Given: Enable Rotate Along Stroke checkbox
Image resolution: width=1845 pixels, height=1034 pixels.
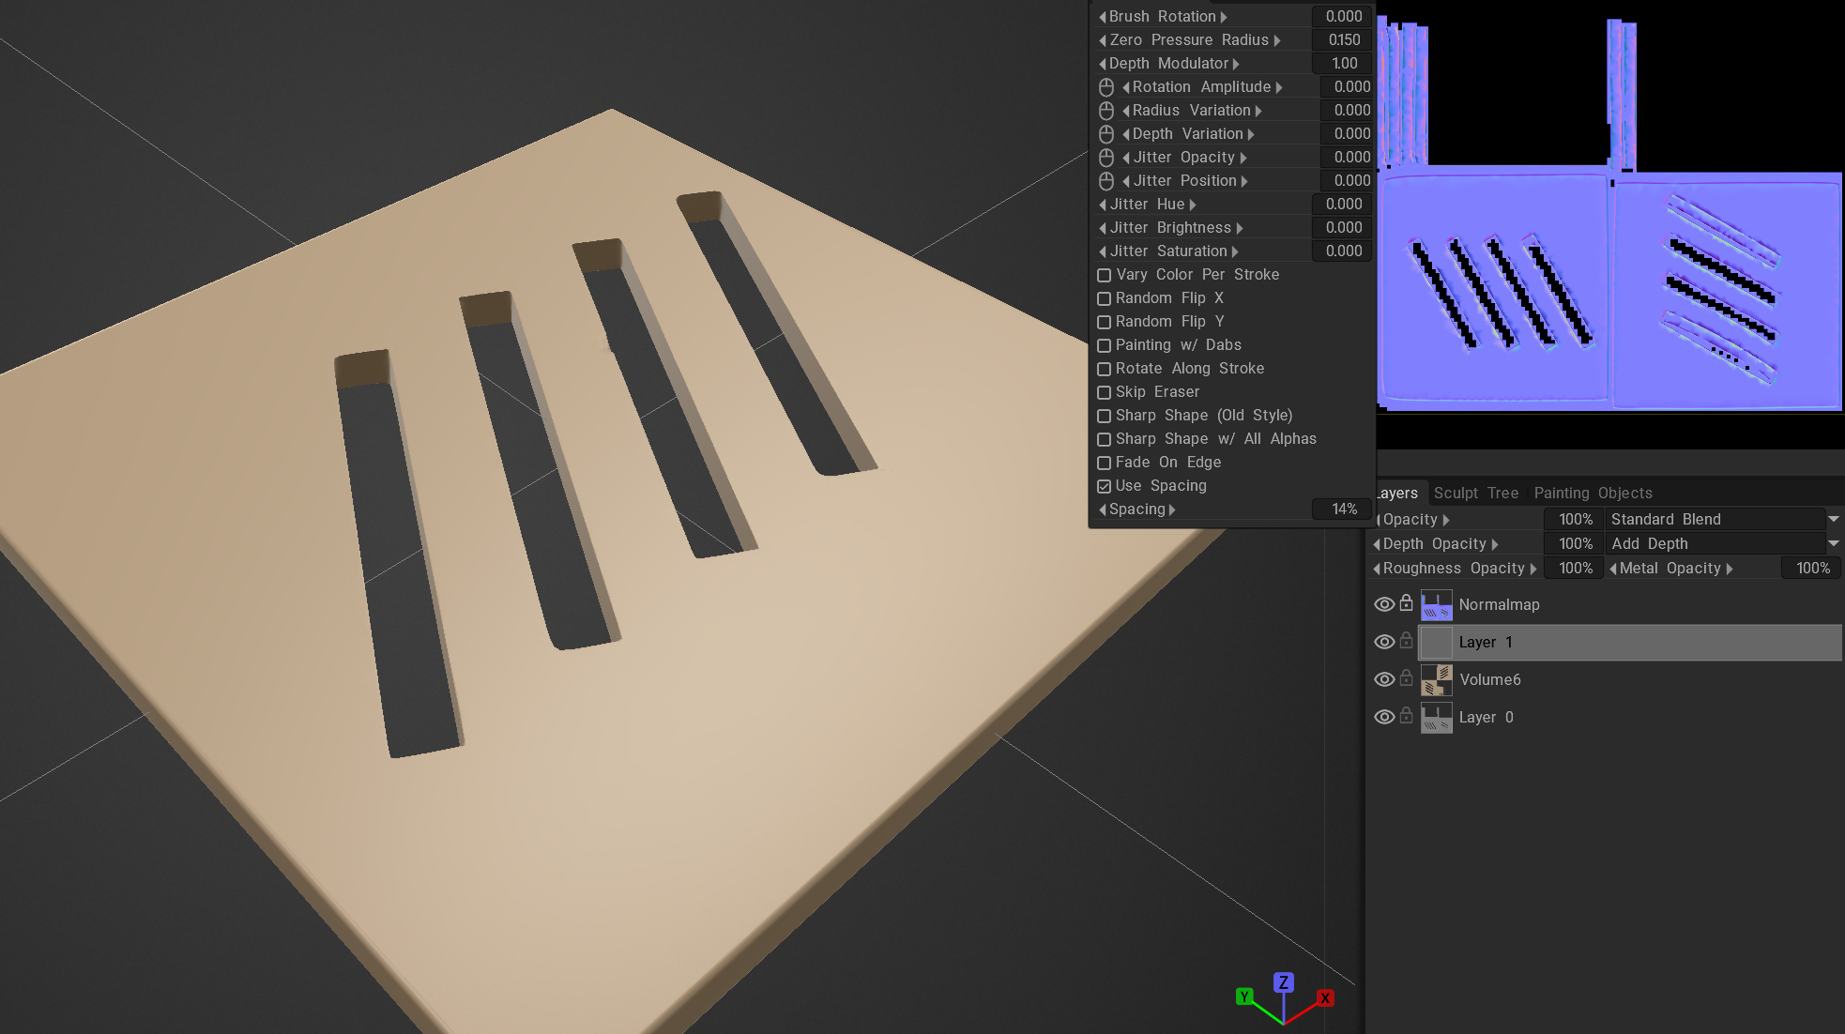Looking at the screenshot, I should coord(1105,369).
